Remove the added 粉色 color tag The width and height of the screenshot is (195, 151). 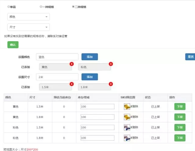pyautogui.click(x=111, y=64)
